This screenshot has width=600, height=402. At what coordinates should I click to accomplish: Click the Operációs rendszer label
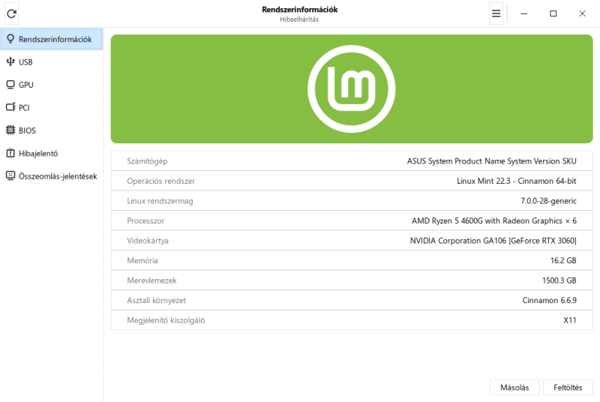[x=160, y=181]
